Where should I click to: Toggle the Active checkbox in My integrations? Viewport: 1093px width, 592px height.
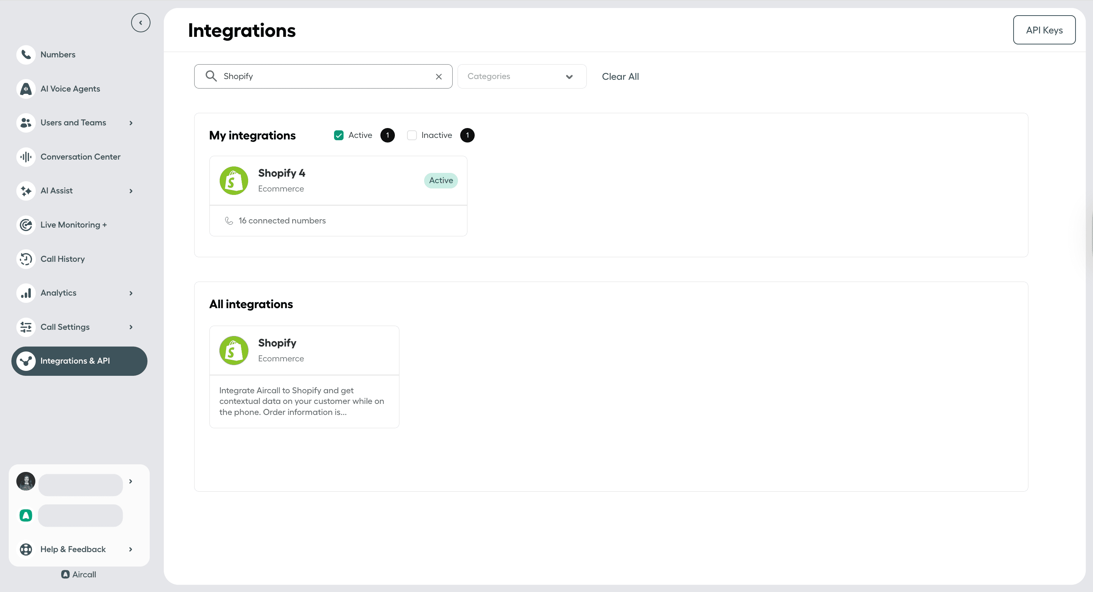(338, 135)
